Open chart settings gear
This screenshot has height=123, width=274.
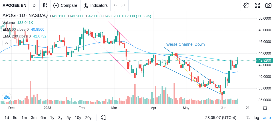[246, 5]
